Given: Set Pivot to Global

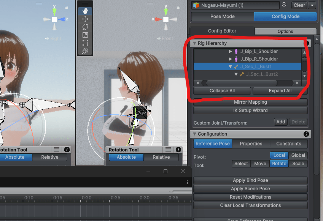Looking at the screenshot, I should 298,155.
